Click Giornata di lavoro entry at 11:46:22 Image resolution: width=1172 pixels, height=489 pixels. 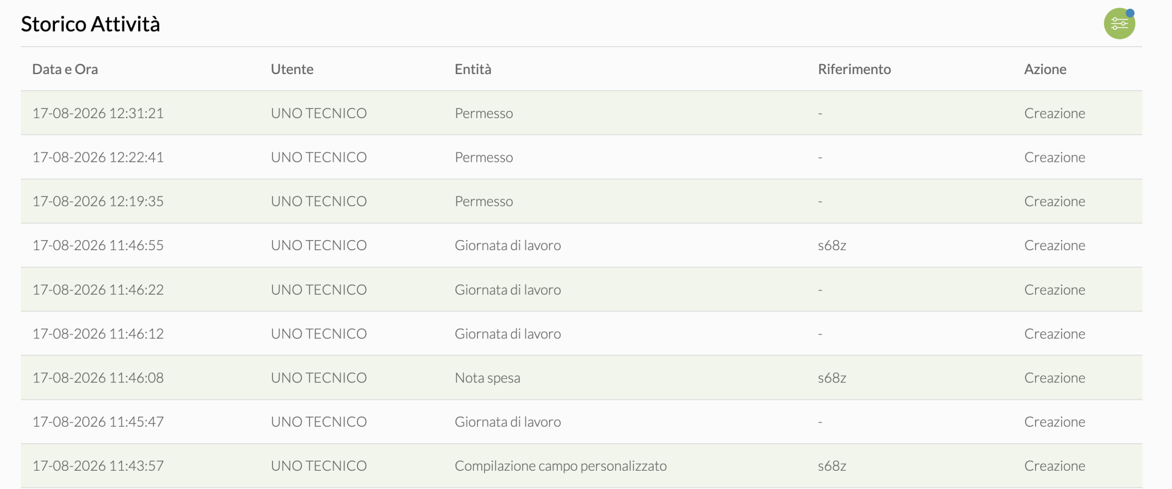coord(581,290)
